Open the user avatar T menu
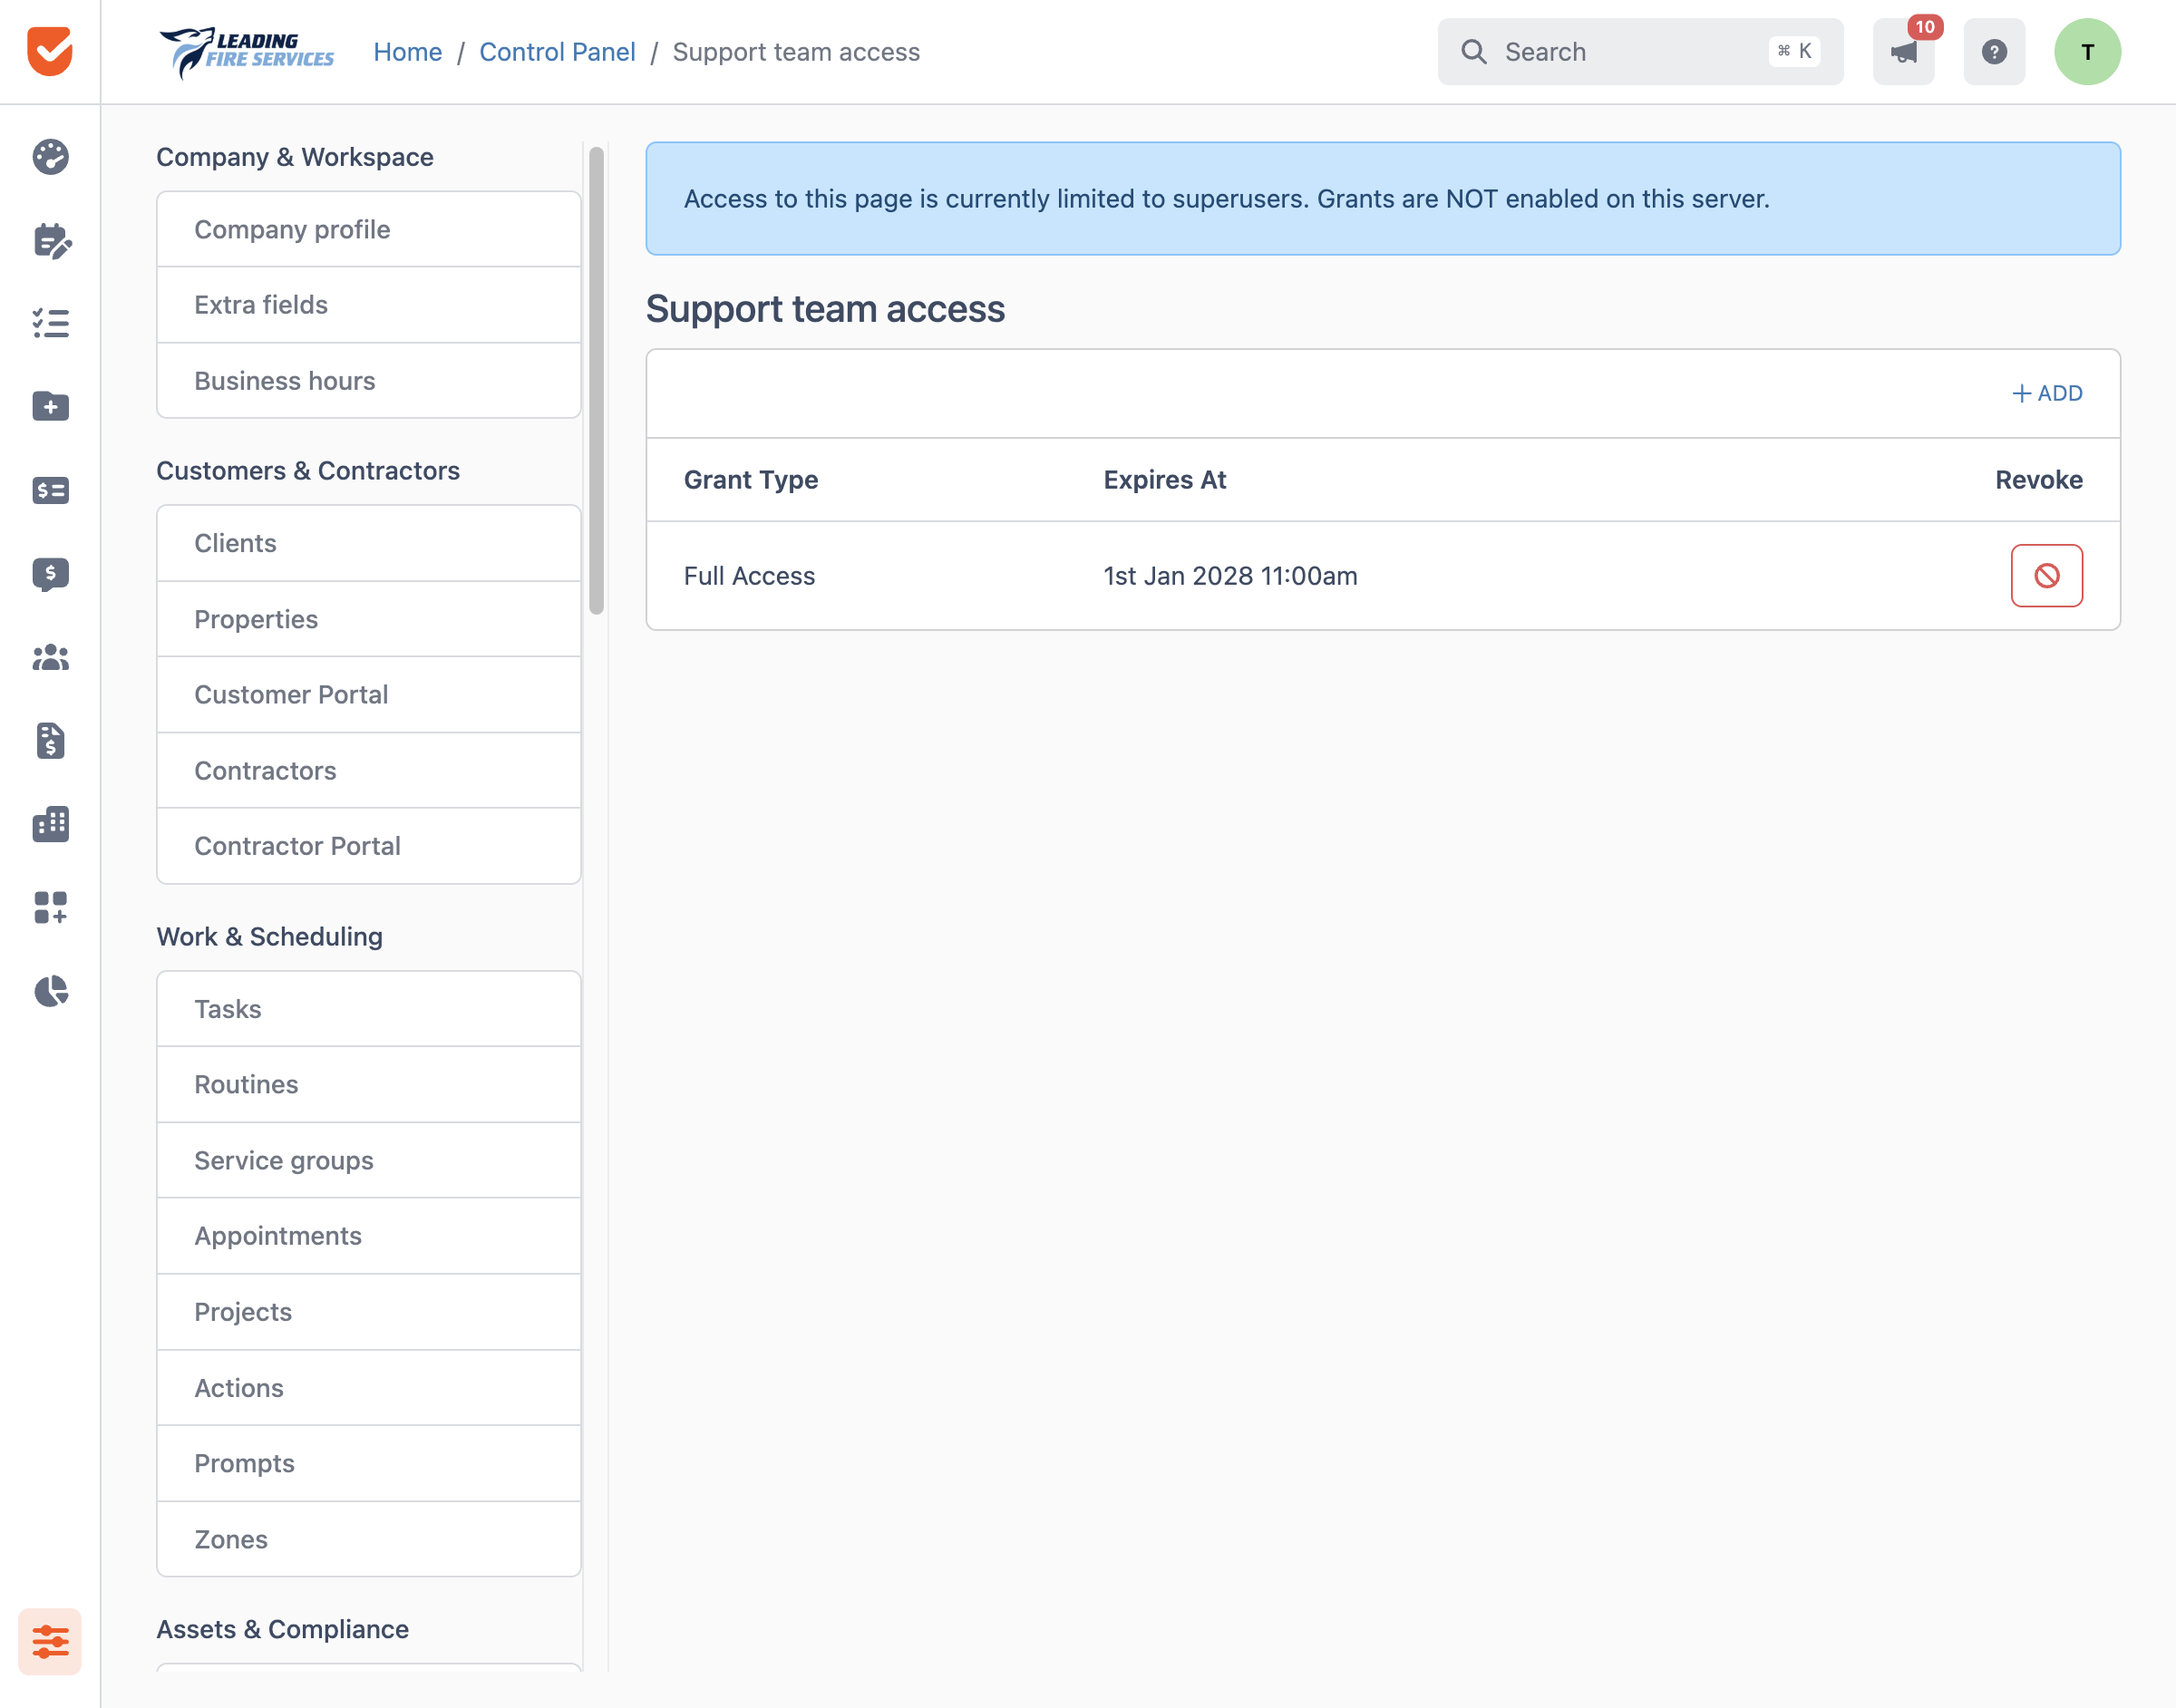Viewport: 2176px width, 1708px height. (x=2087, y=52)
